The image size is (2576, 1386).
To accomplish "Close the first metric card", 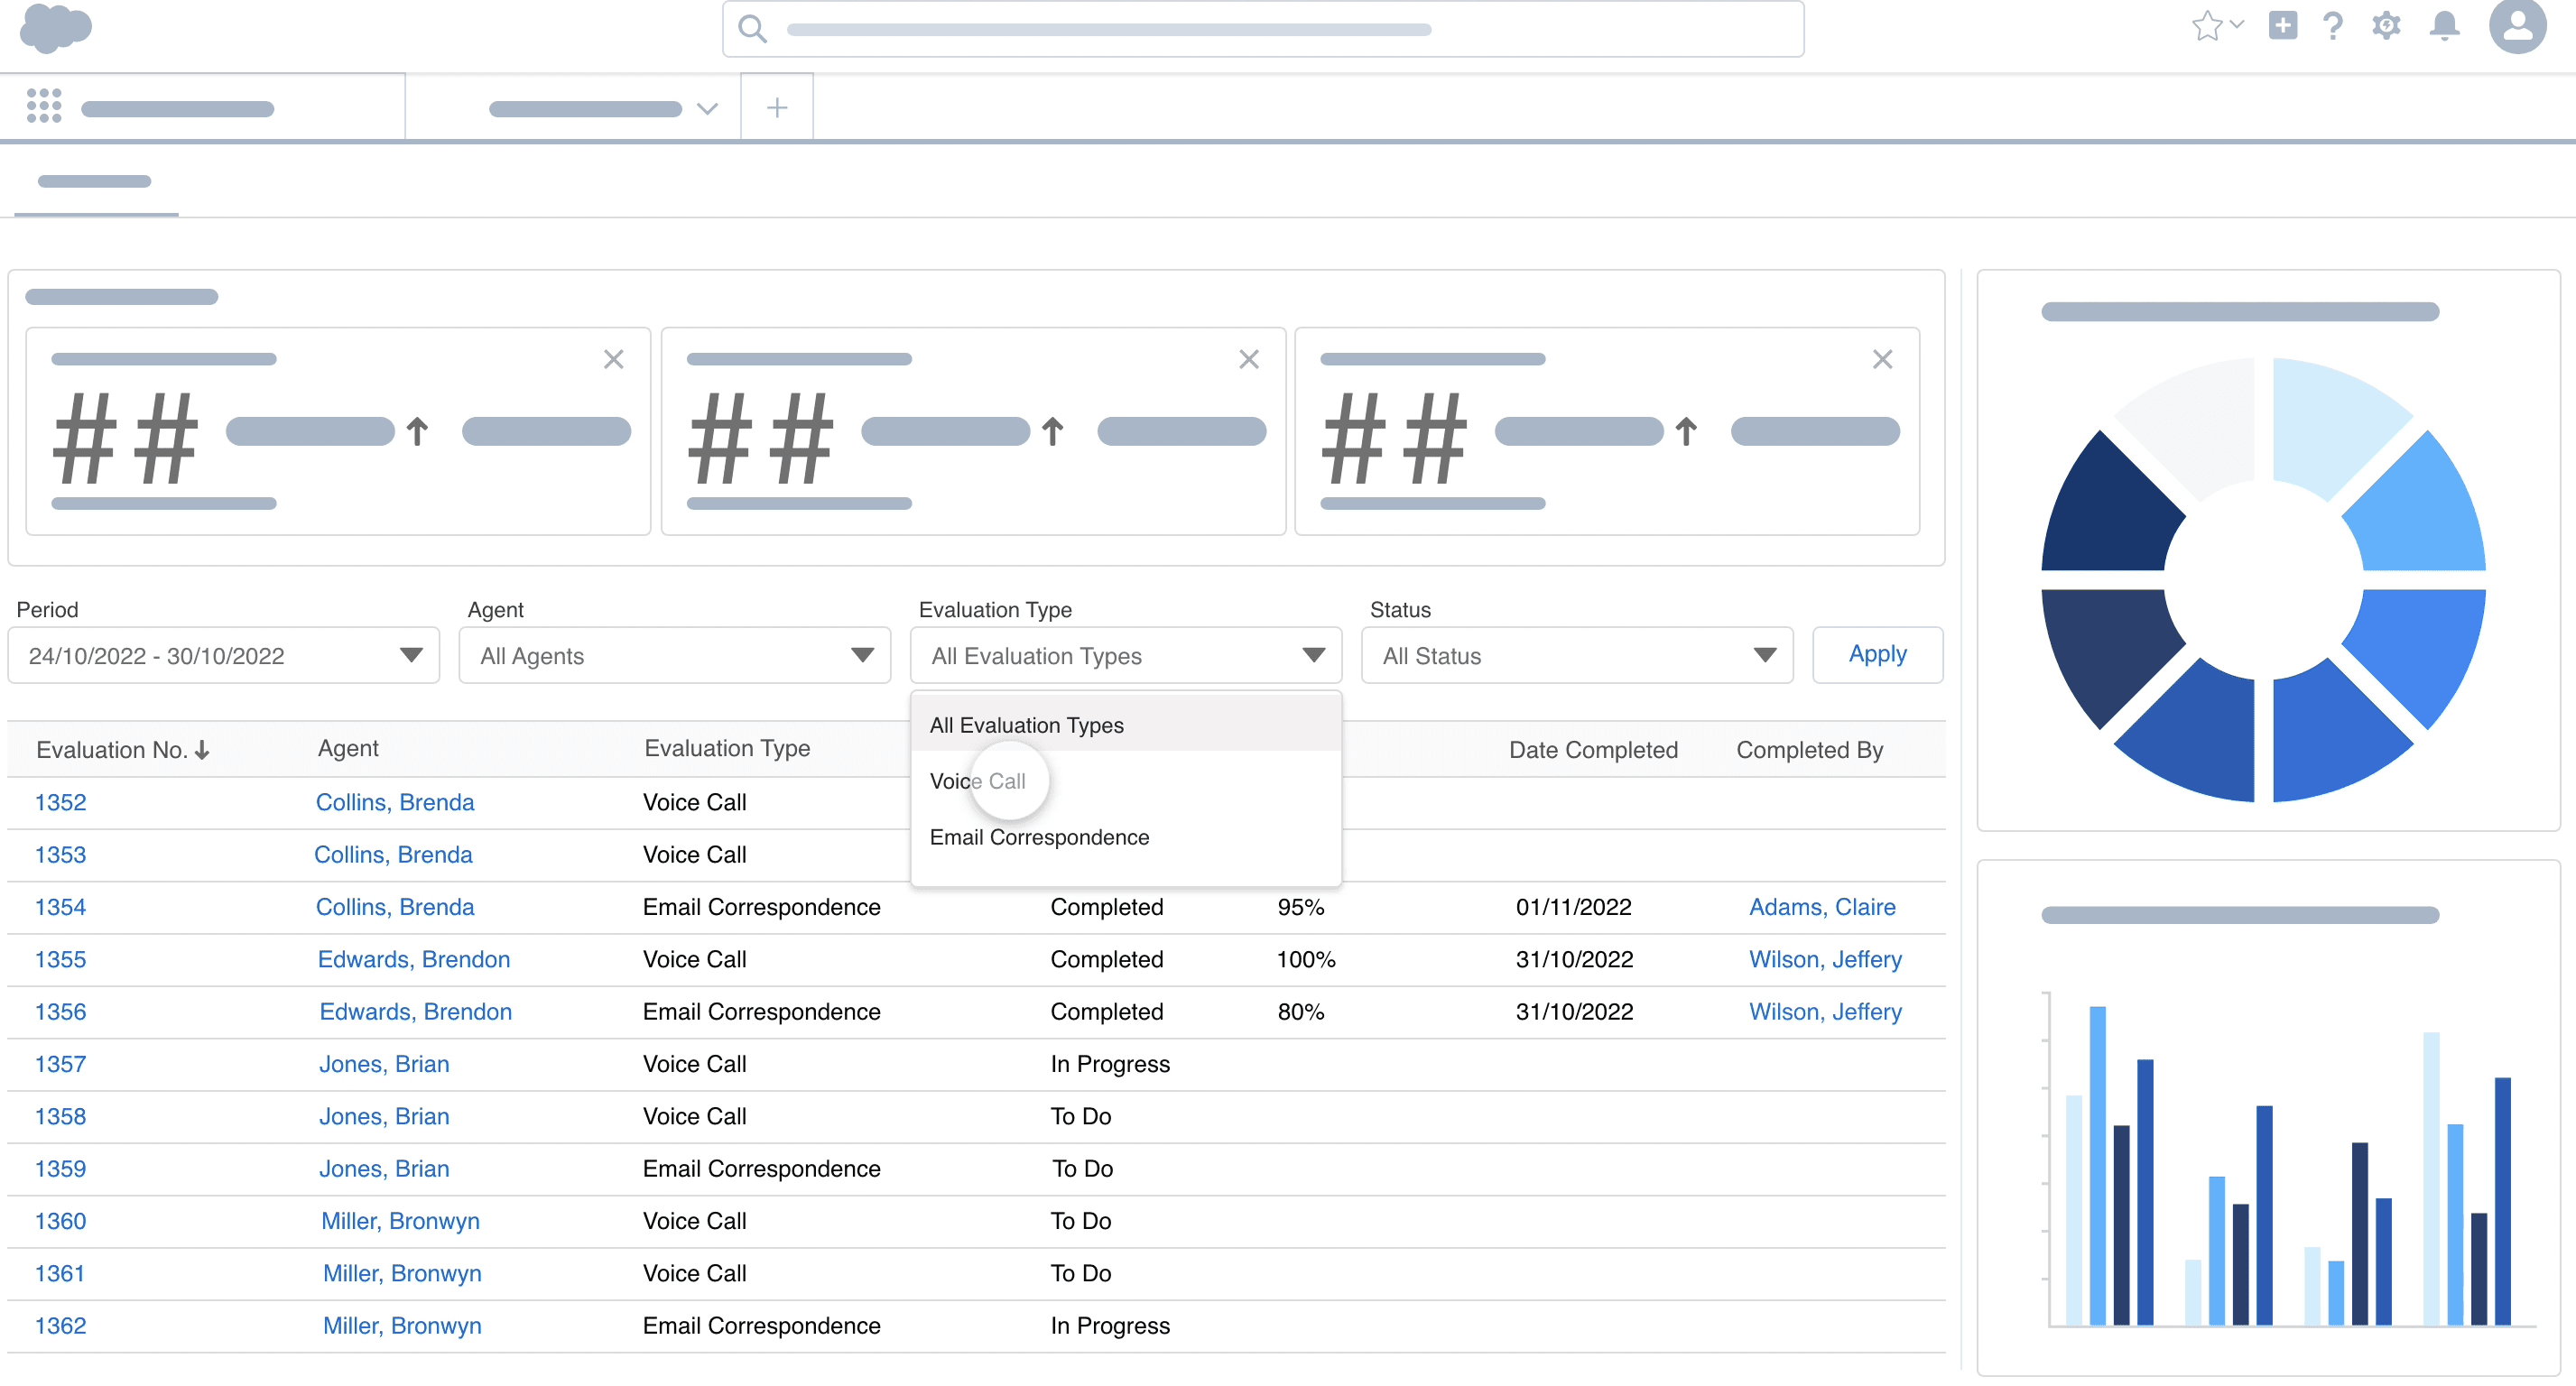I will click(x=613, y=359).
